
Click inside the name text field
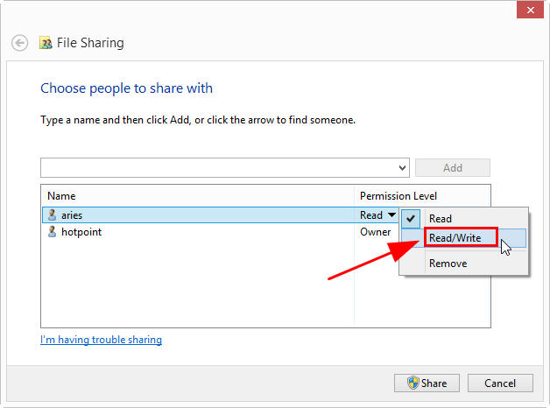coord(218,168)
